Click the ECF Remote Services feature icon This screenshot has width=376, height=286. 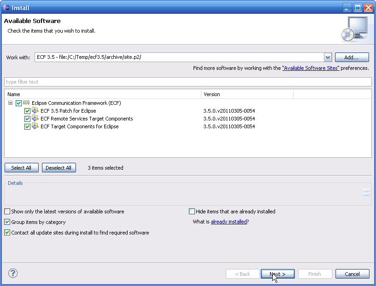point(35,119)
